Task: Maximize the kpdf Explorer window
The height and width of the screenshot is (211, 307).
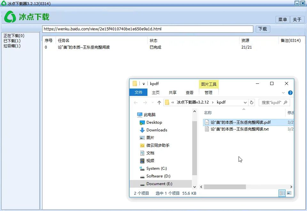Action: 272,83
